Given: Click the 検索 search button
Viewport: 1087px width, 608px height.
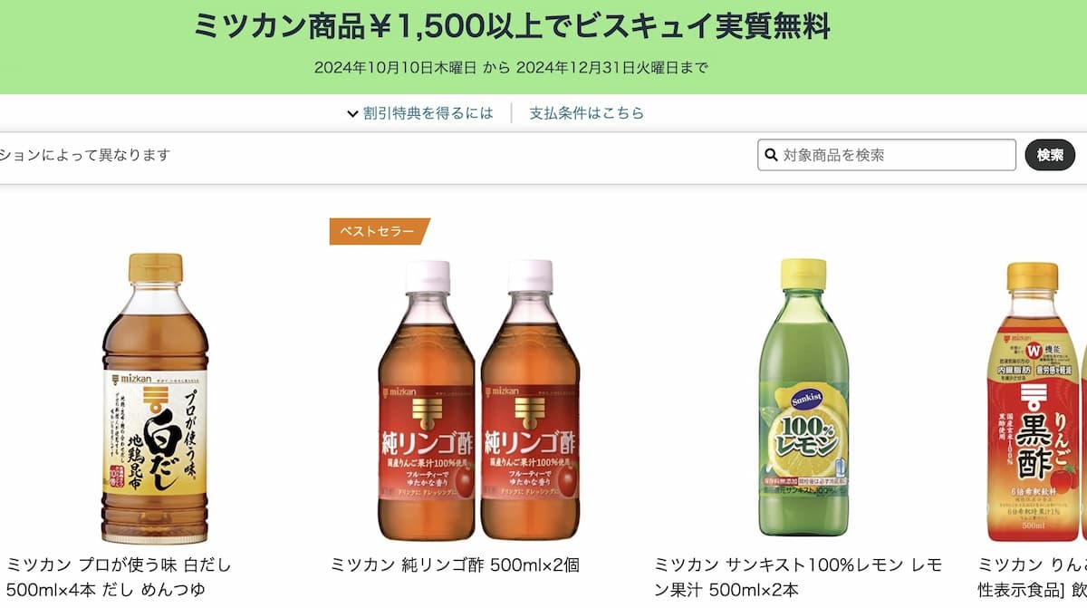Looking at the screenshot, I should click(1050, 155).
